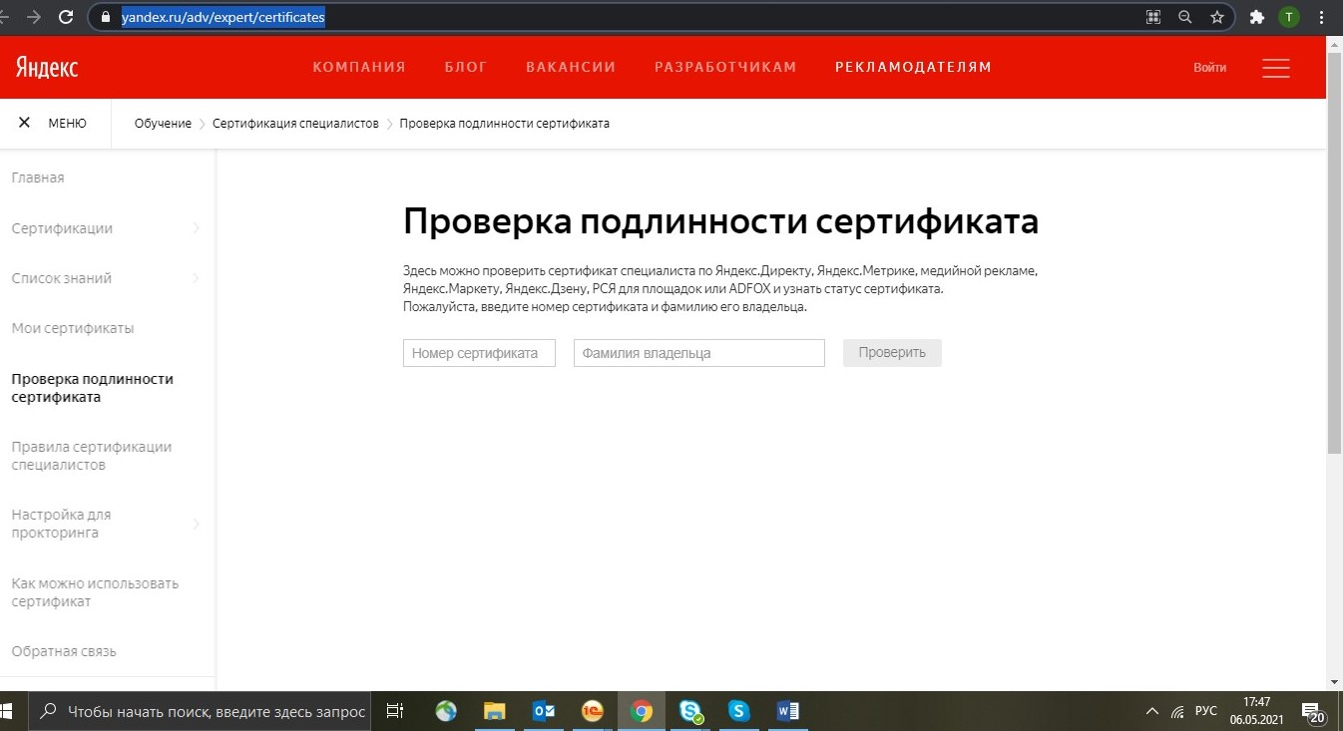The image size is (1343, 731).
Task: Select Проверка подлинности сертификата sidebar item
Action: [x=92, y=388]
